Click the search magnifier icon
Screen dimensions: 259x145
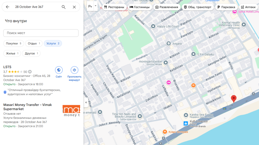[x=63, y=7]
